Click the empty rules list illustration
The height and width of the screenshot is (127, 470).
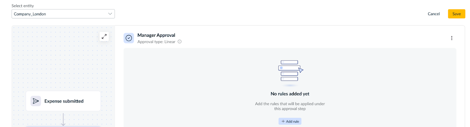click(290, 71)
